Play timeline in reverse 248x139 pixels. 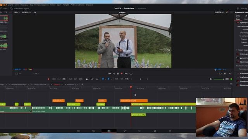114,74
